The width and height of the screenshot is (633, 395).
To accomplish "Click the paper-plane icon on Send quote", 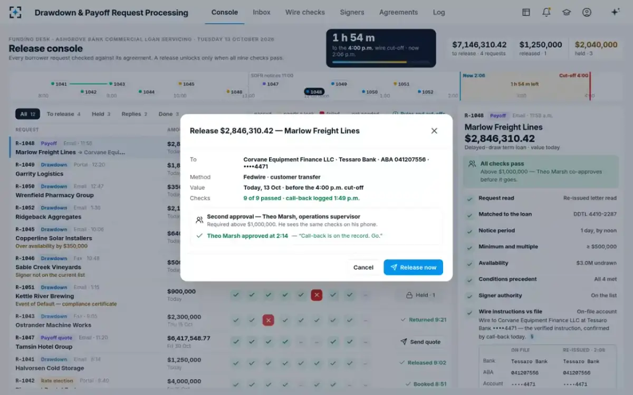I will (404, 342).
